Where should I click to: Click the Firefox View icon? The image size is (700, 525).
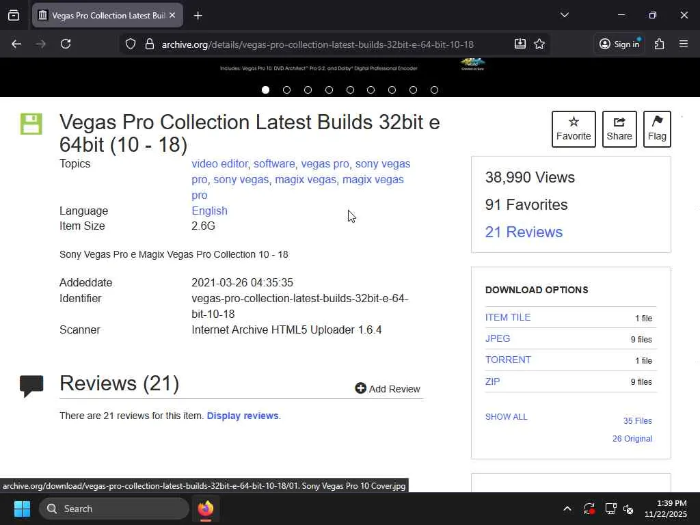click(x=14, y=15)
